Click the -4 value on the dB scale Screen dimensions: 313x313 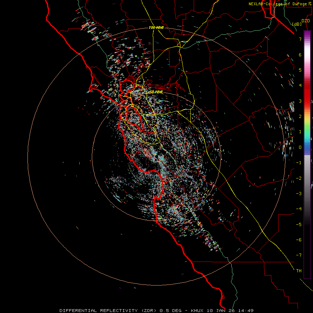click(299, 209)
